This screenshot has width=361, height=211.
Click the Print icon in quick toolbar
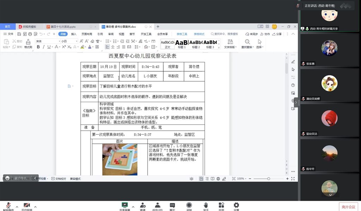coord(30,34)
